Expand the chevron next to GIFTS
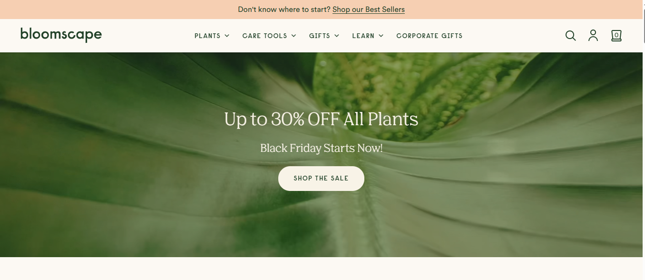Viewport: 645px width, 280px height. point(337,36)
